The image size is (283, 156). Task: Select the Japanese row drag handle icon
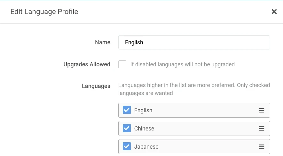tap(262, 147)
